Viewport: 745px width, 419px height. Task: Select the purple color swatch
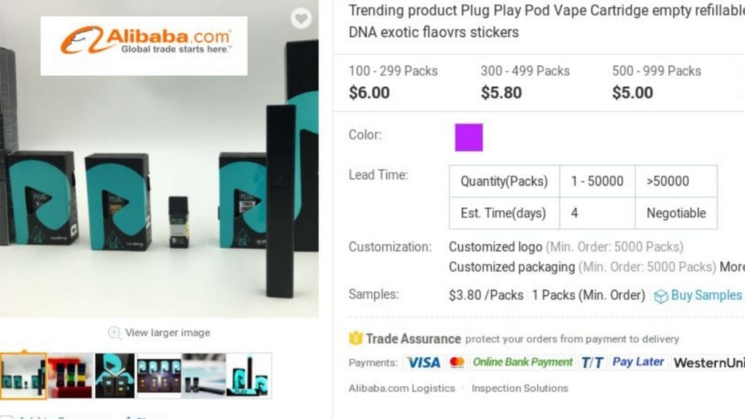468,137
